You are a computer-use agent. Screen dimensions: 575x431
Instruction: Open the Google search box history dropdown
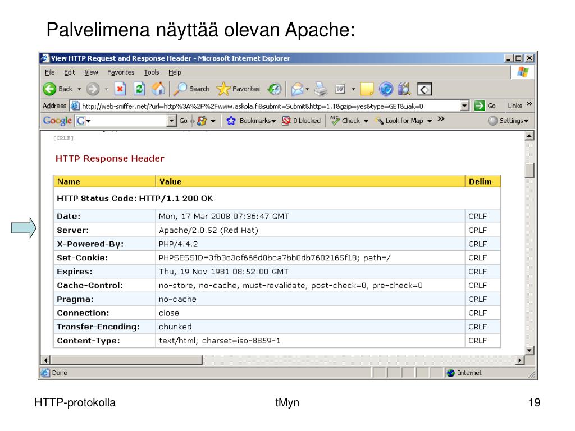coord(172,121)
